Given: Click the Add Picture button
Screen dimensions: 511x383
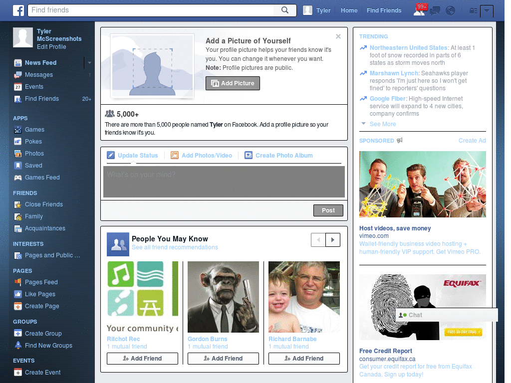Looking at the screenshot, I should [233, 83].
